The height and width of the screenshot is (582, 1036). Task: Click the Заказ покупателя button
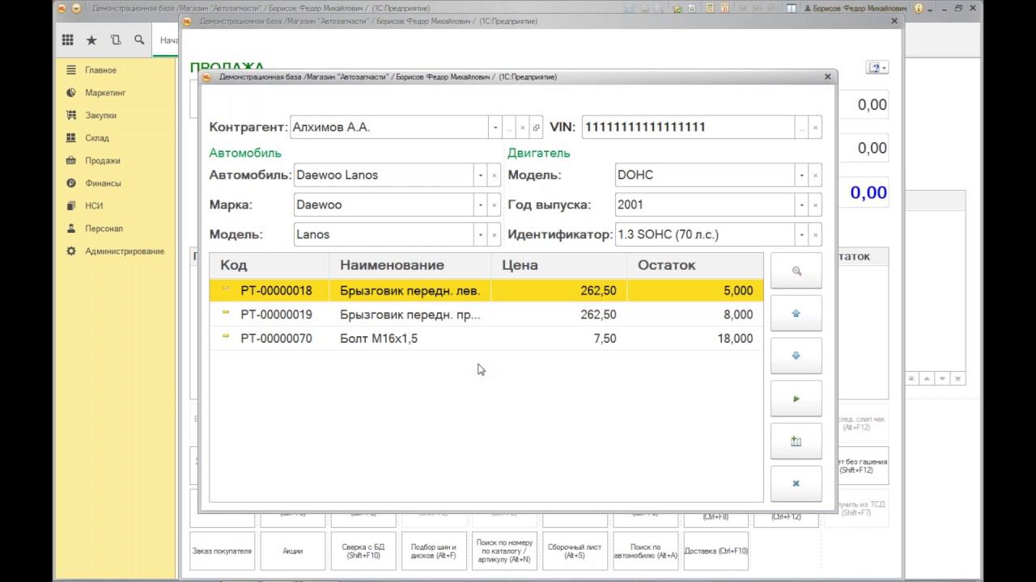(x=222, y=551)
